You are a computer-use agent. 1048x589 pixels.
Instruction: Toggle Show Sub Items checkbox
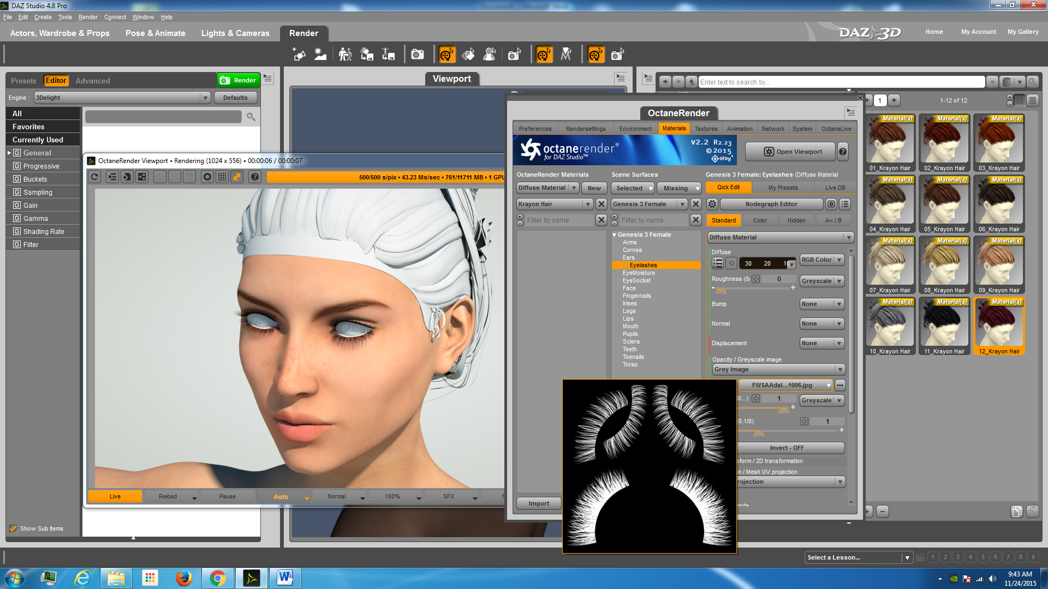[x=14, y=528]
